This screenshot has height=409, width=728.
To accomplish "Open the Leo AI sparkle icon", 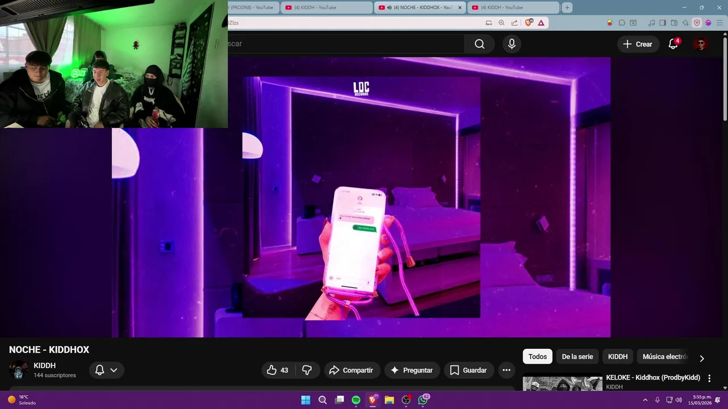I will coord(685,23).
